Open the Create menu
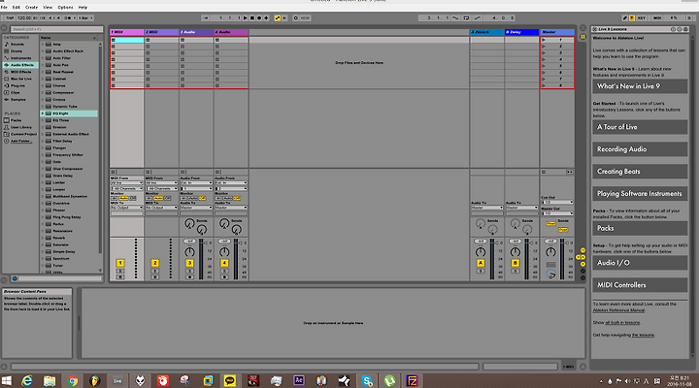Screen dimensions: 699x388 coord(31,8)
